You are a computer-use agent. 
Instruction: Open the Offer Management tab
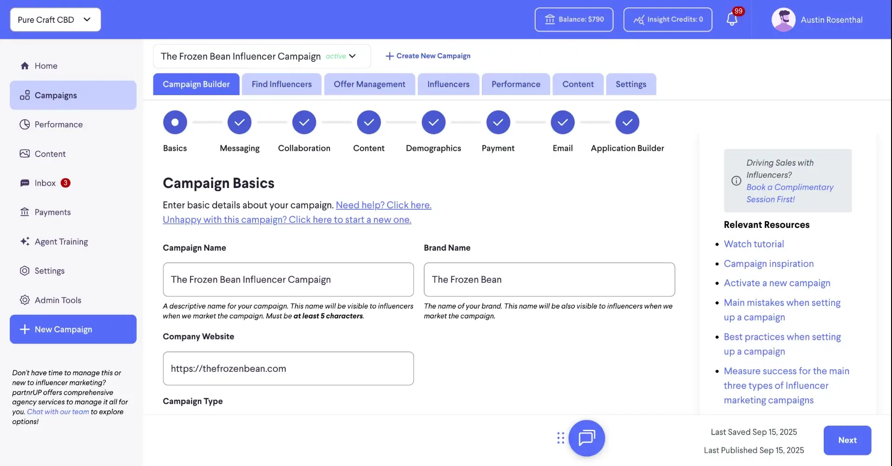coord(369,84)
